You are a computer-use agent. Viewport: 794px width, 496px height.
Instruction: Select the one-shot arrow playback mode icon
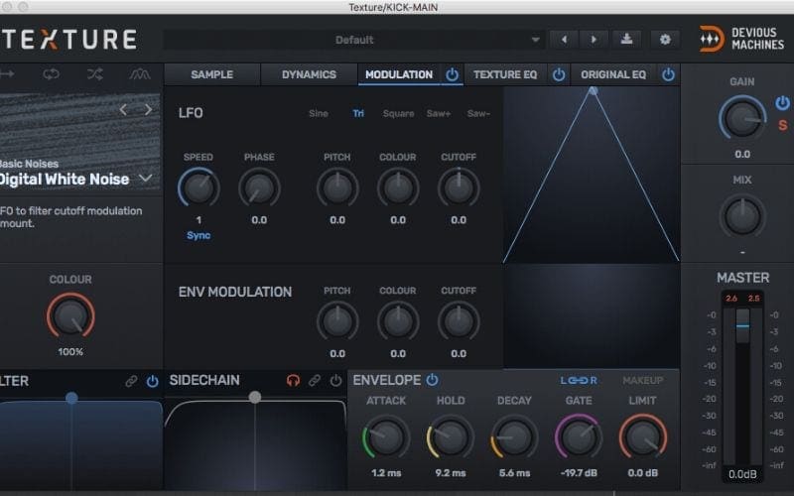coord(7,73)
